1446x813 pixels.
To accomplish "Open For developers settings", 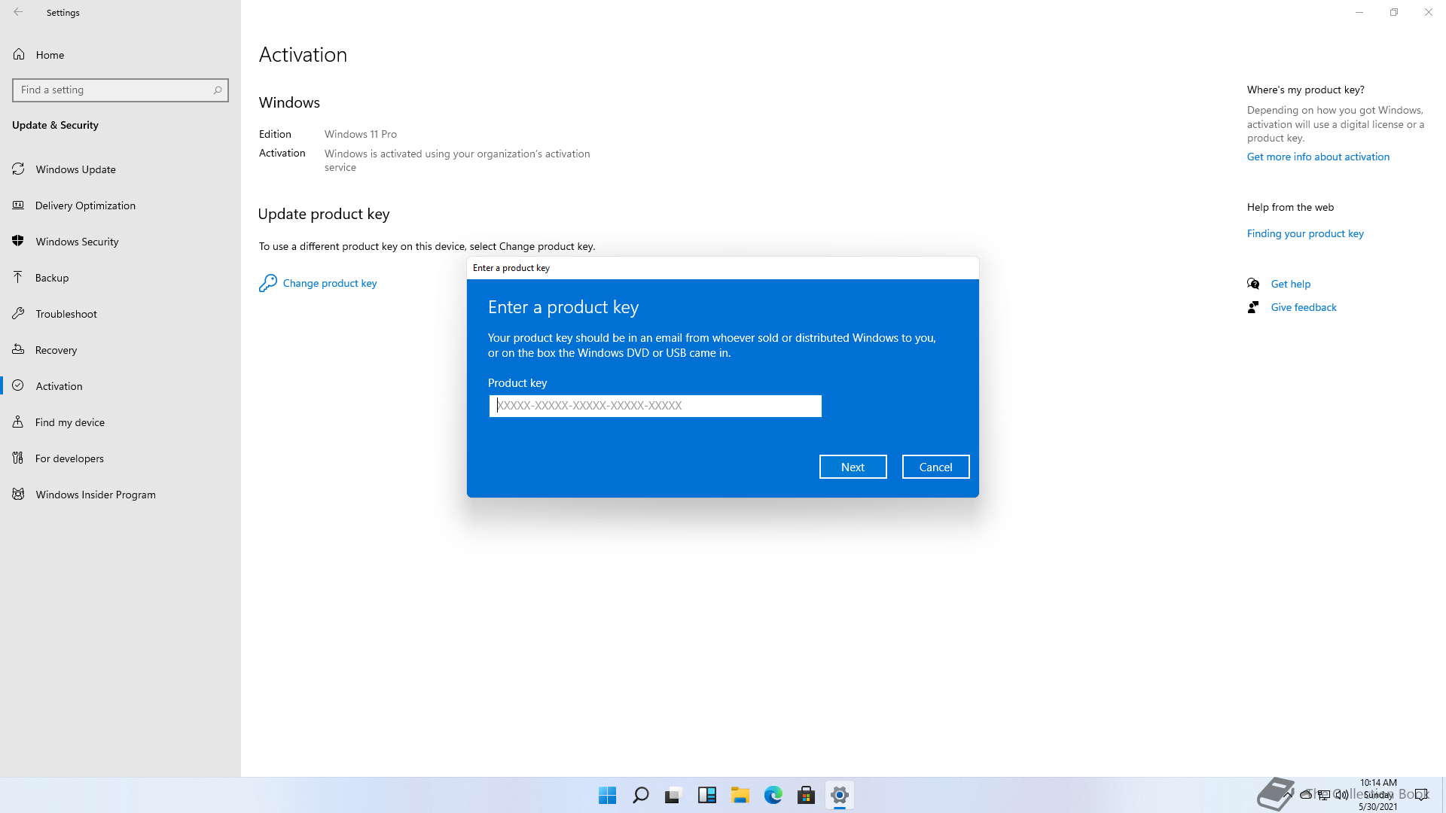I will click(120, 458).
